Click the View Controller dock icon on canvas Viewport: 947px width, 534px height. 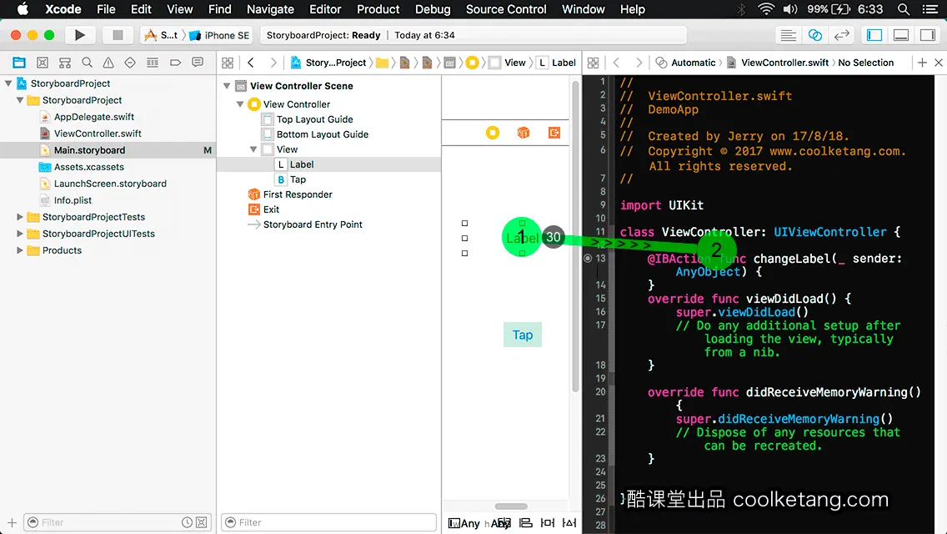pyautogui.click(x=493, y=133)
